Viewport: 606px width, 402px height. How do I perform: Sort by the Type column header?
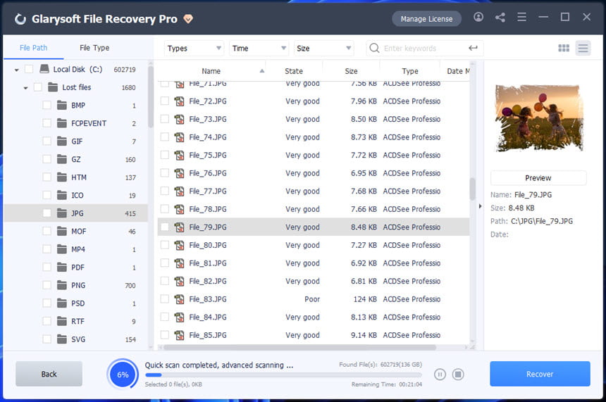(410, 71)
